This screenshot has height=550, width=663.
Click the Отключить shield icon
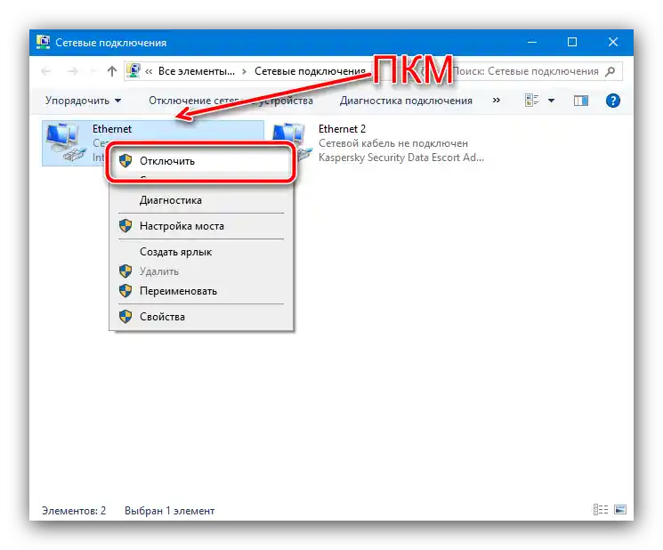(125, 161)
